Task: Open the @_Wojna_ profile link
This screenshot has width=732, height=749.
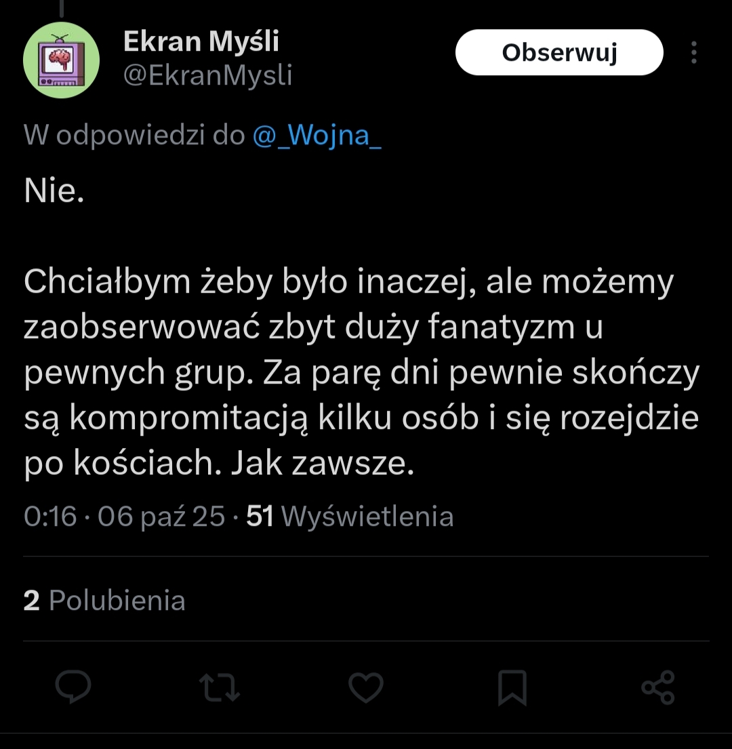Action: 317,136
